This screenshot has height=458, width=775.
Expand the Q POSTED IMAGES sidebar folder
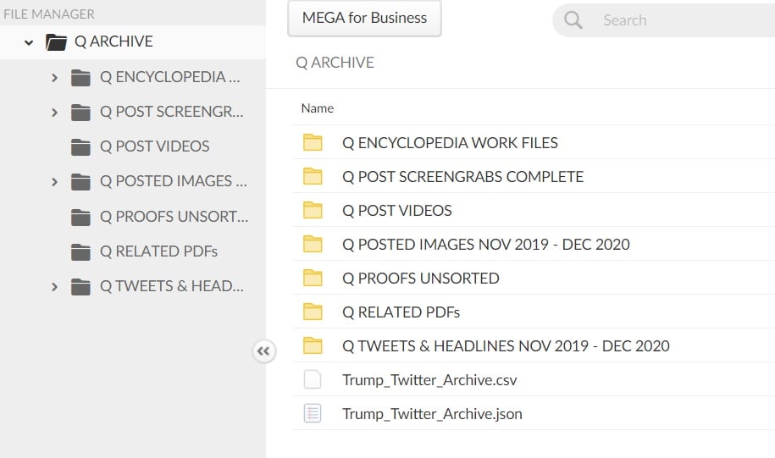pyautogui.click(x=54, y=182)
